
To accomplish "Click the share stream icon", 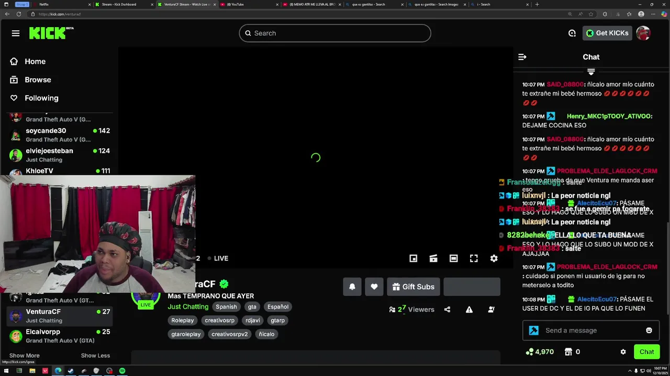I will (447, 309).
